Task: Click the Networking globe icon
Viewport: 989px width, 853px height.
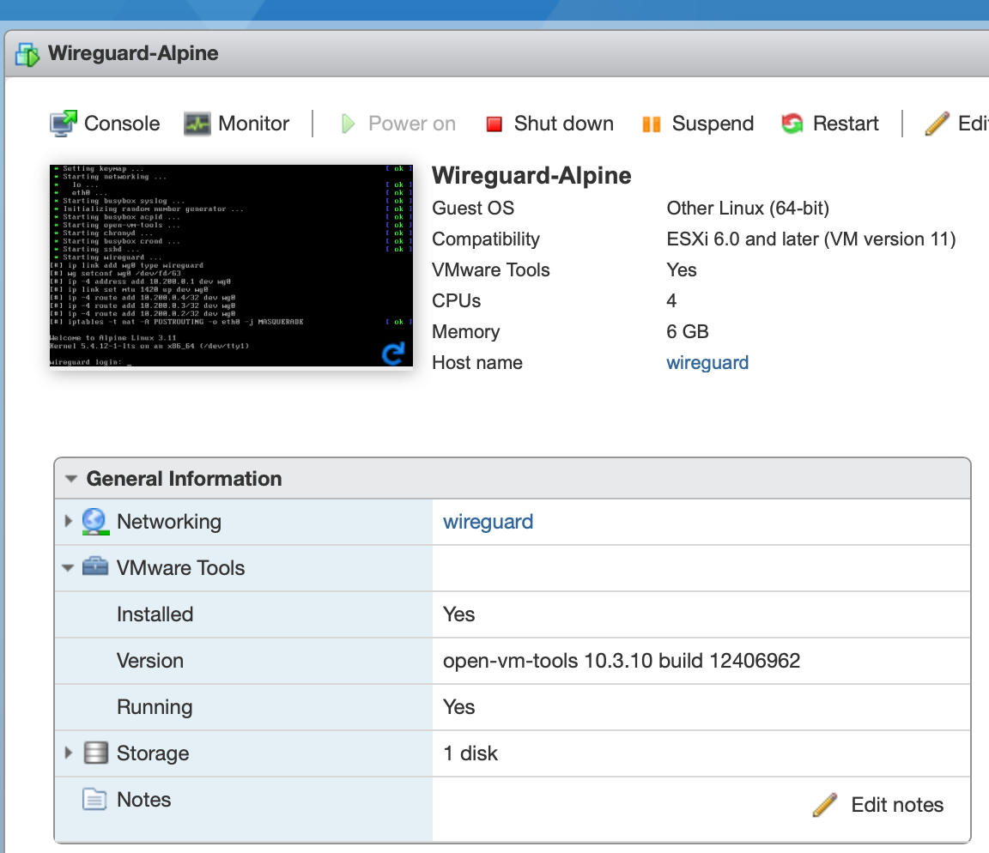Action: (x=95, y=522)
